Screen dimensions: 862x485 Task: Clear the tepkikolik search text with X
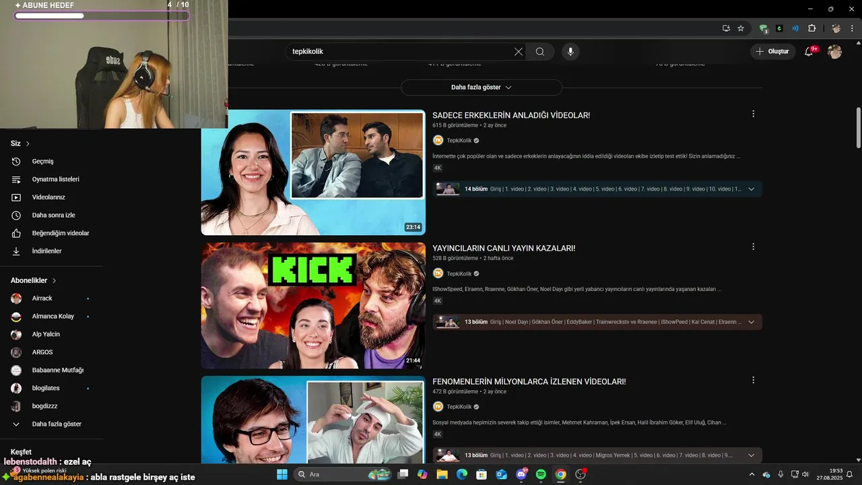tap(518, 52)
